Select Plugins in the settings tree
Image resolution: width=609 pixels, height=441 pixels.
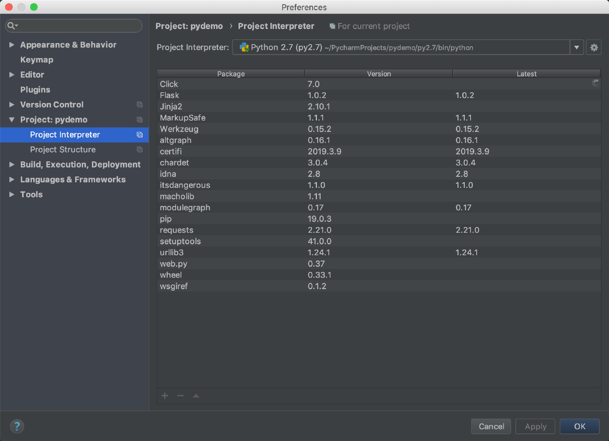[x=35, y=90]
